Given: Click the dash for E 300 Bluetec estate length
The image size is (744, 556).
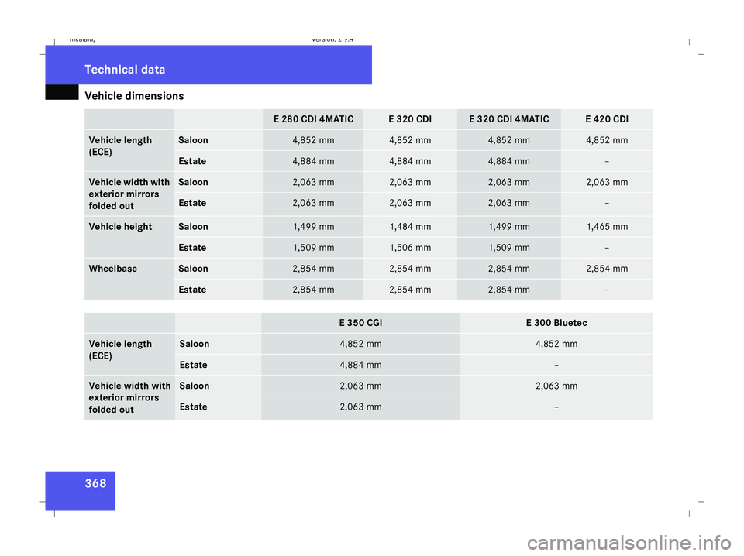Looking at the screenshot, I should tap(556, 365).
